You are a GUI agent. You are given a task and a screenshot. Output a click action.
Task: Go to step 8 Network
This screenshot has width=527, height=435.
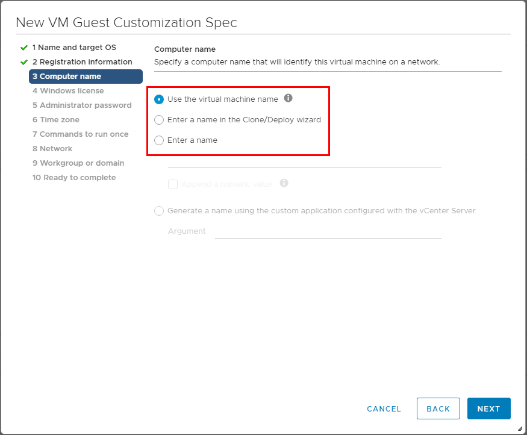(52, 149)
